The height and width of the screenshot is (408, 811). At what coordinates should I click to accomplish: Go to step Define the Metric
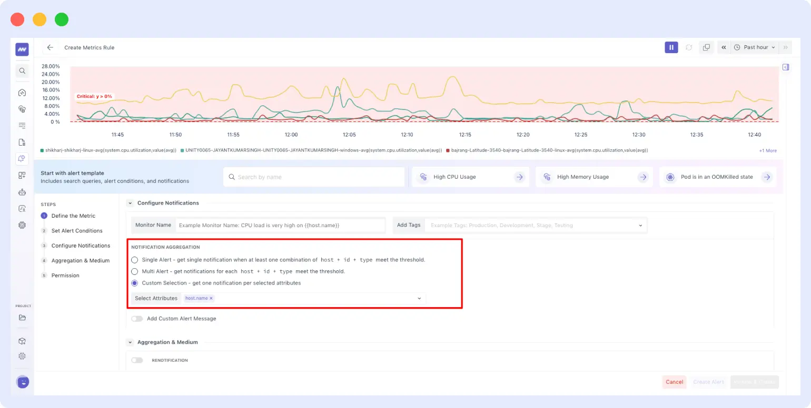click(x=73, y=216)
